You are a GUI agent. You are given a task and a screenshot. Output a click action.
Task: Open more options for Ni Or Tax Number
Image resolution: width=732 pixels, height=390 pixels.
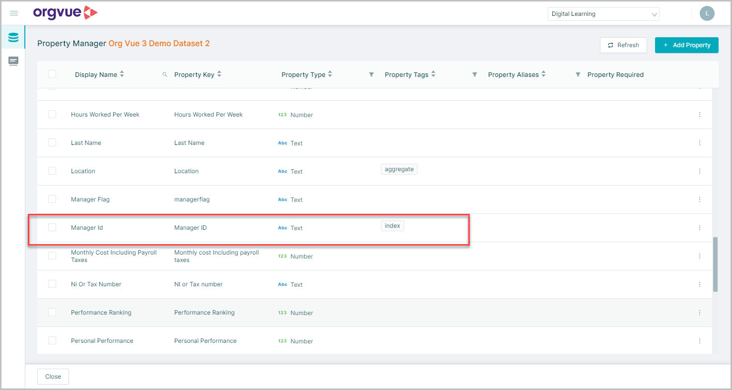(x=700, y=284)
